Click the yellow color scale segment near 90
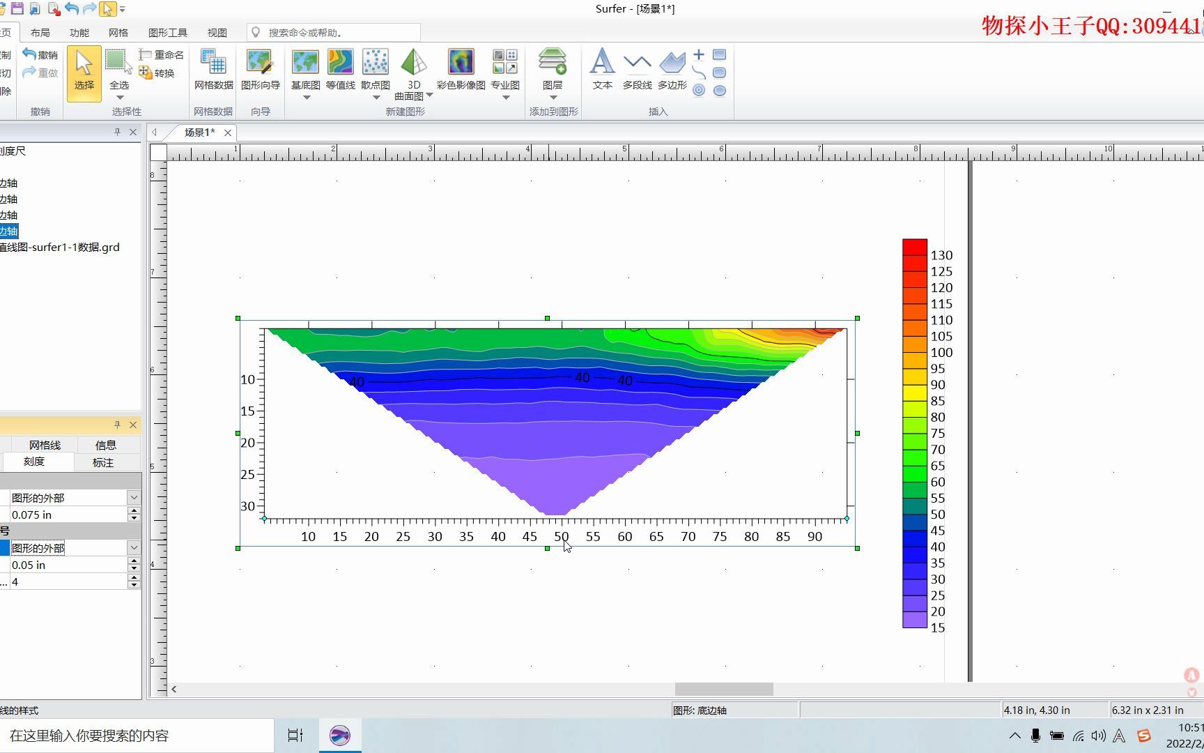Viewport: 1204px width, 753px height. click(x=914, y=393)
